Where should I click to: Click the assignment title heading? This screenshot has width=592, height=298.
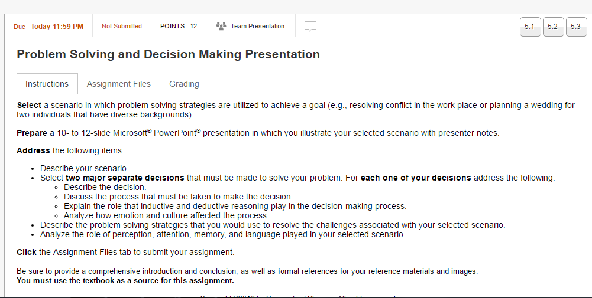[168, 55]
